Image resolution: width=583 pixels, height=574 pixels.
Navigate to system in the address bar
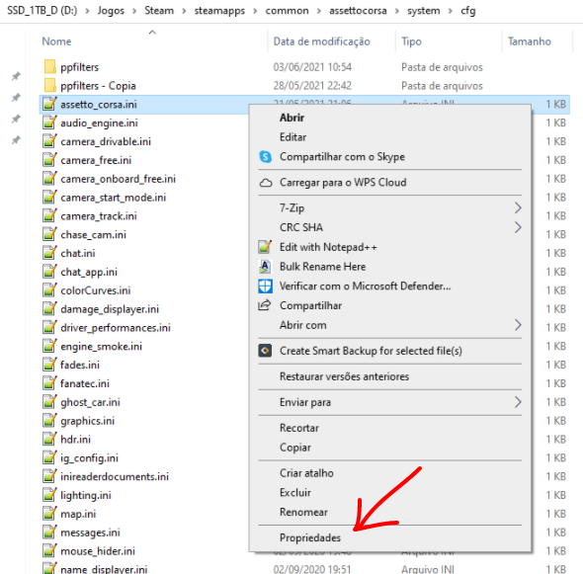pyautogui.click(x=424, y=11)
